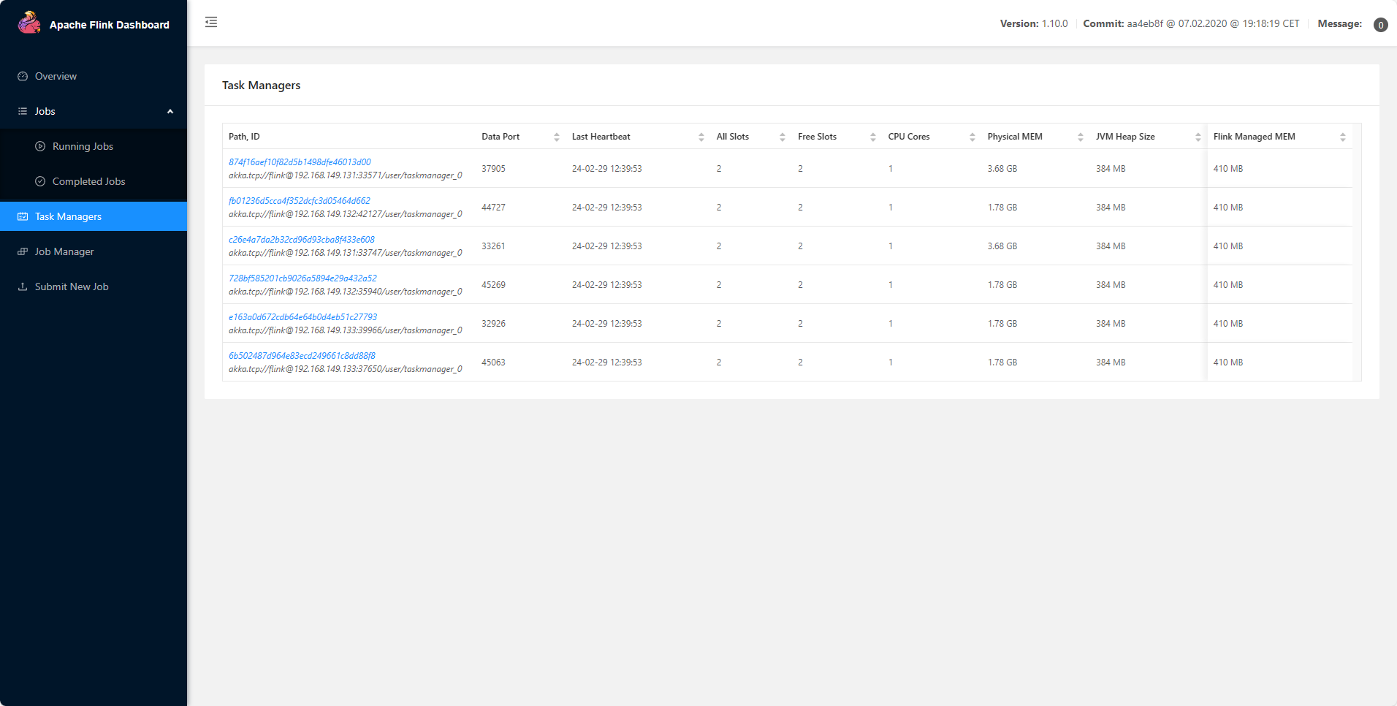Sort table by Physical MEM

point(1081,137)
